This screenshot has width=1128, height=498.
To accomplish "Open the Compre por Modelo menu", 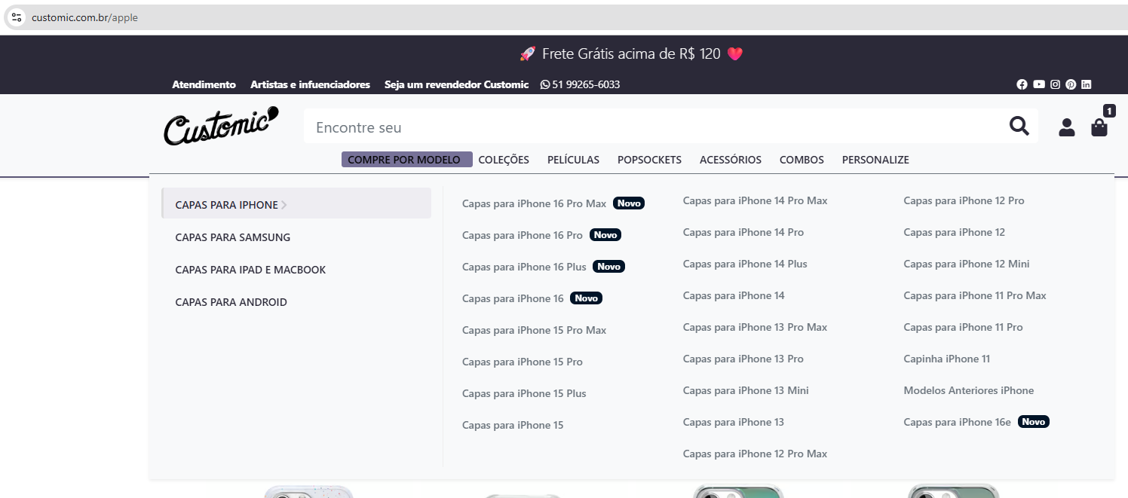I will click(406, 160).
